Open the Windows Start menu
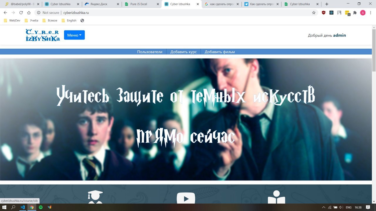The image size is (376, 211). [4, 207]
